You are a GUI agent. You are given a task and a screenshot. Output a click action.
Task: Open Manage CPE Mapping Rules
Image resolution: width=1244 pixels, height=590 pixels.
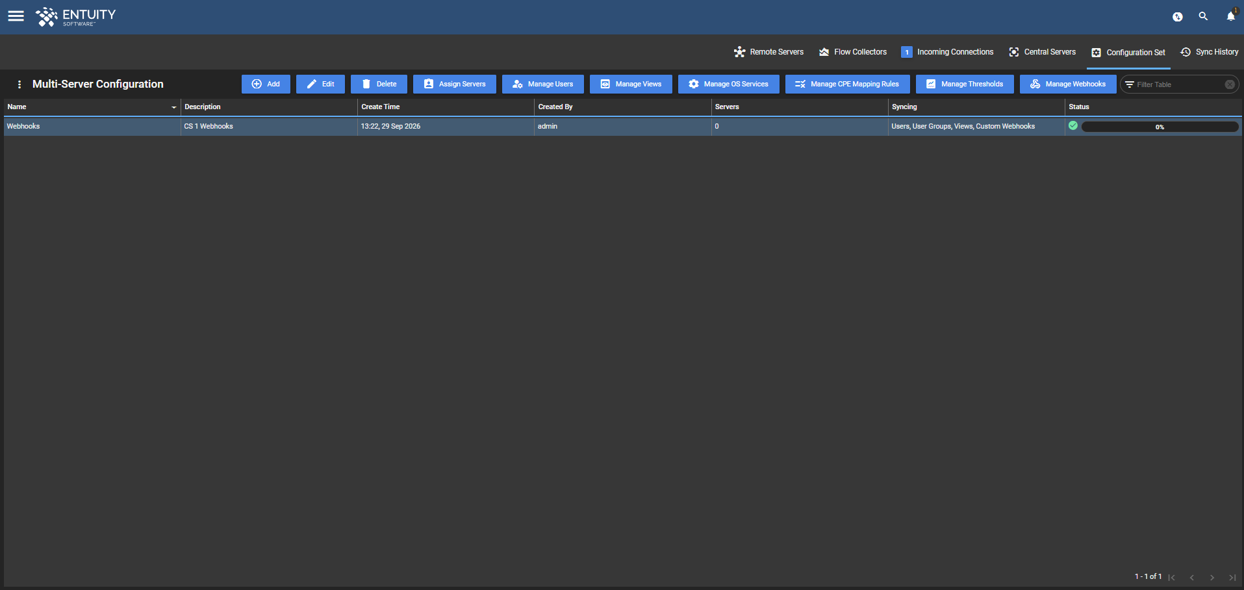tap(848, 84)
